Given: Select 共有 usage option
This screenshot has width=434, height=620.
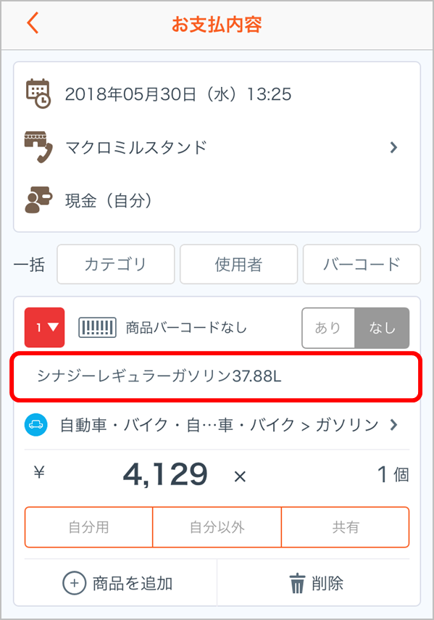Looking at the screenshot, I should [346, 527].
